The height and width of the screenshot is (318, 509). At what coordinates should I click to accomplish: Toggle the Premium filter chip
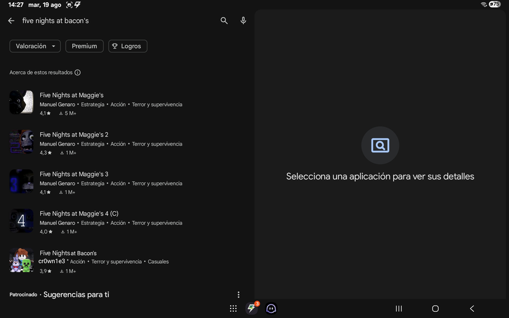click(x=84, y=46)
